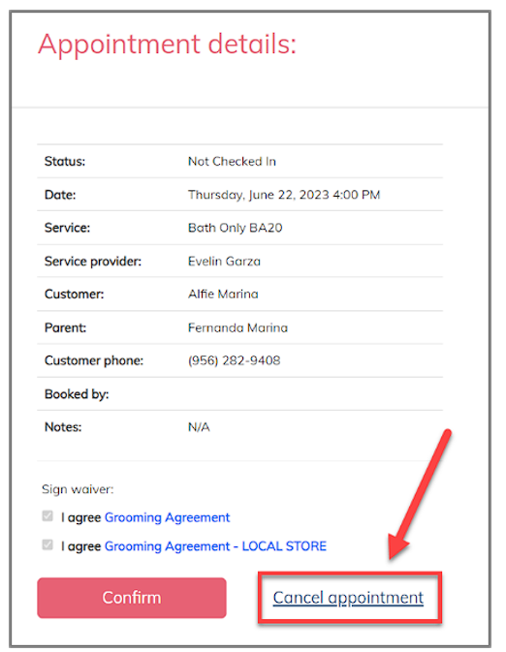Click service provider name Evelin Garza

(x=224, y=262)
